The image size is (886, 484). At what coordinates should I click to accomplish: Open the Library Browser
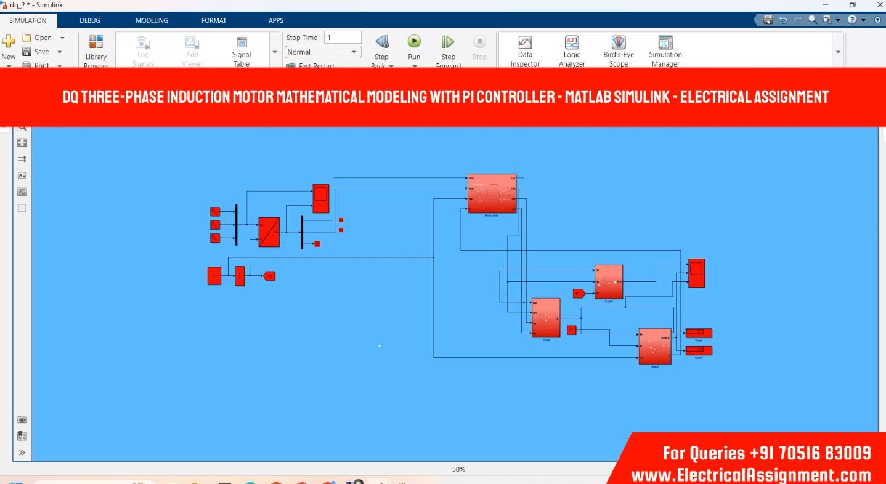tap(96, 43)
